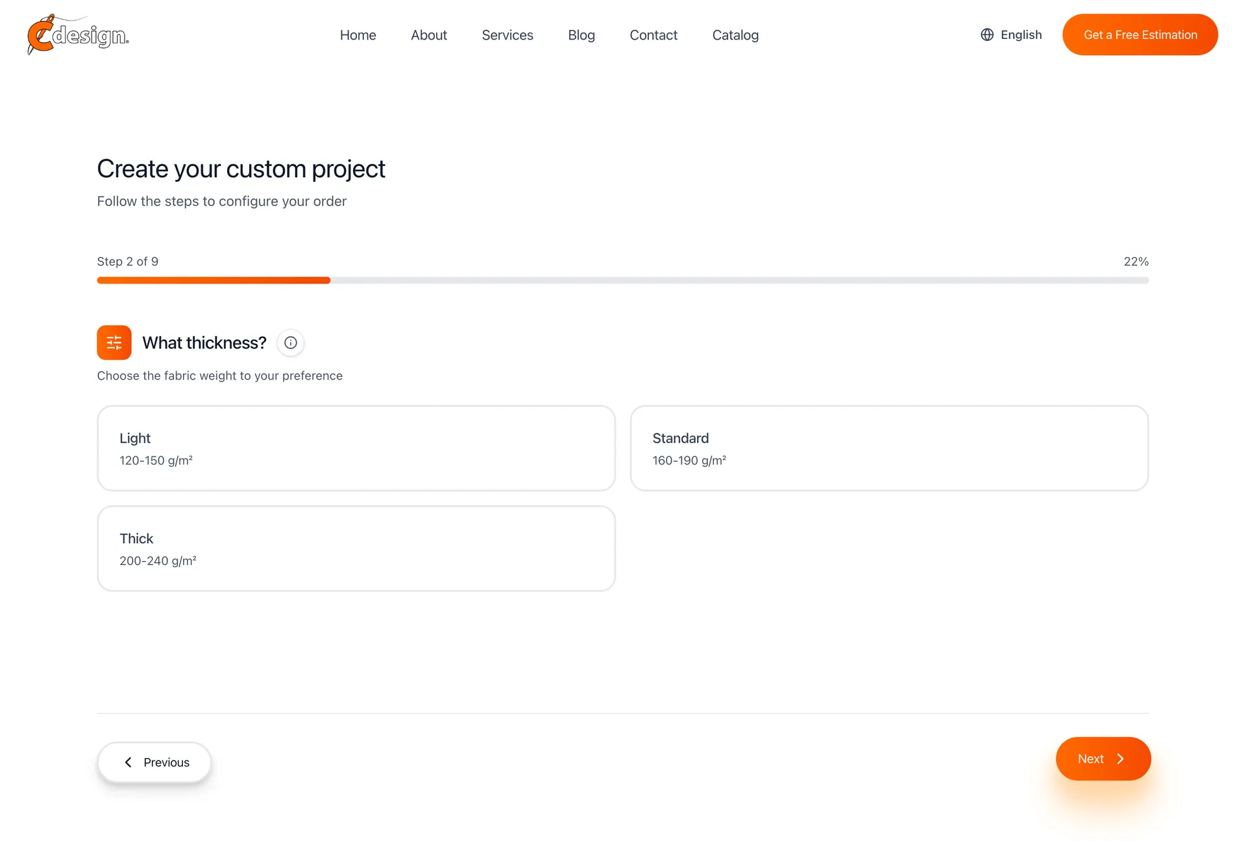This screenshot has width=1246, height=841.
Task: Click the left chevron in Previous button
Action: click(x=128, y=762)
